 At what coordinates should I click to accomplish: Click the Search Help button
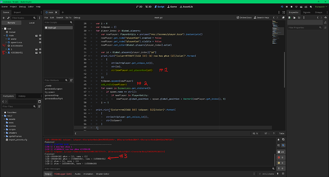click(261, 18)
